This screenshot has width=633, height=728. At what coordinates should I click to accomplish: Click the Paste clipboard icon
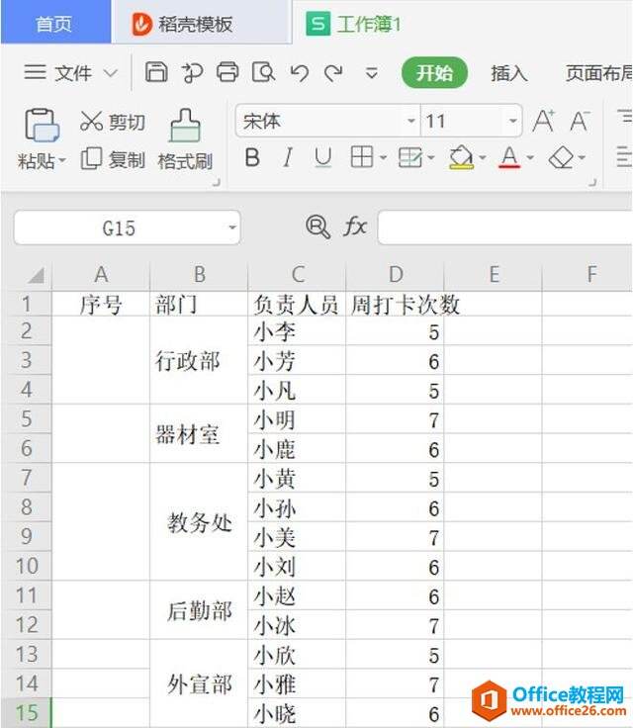42,126
